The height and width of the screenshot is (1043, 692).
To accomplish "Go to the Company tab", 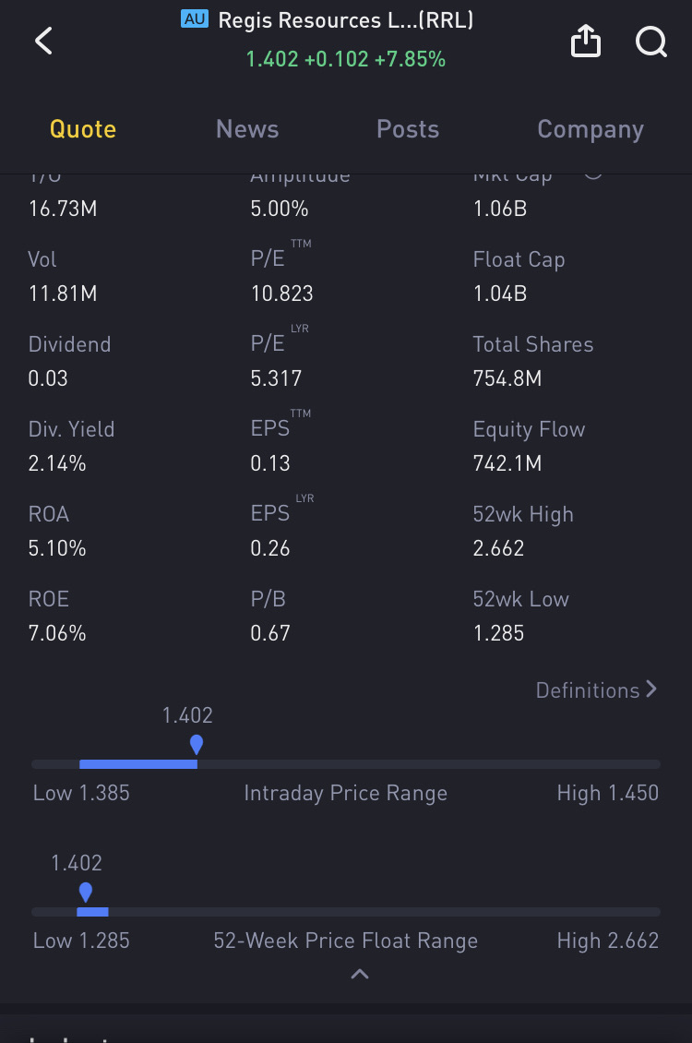I will [591, 129].
